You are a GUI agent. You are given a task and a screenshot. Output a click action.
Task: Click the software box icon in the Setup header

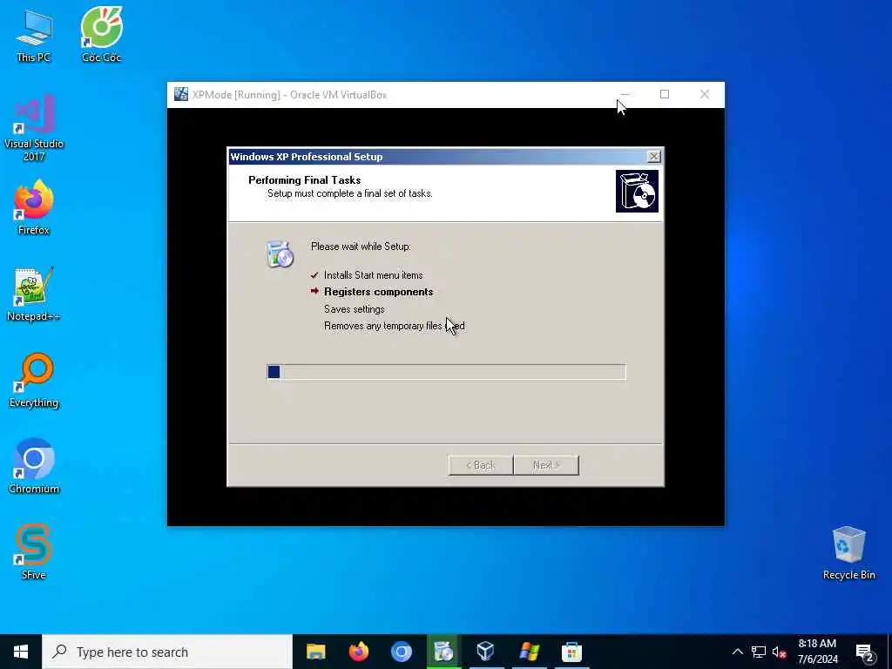637,191
